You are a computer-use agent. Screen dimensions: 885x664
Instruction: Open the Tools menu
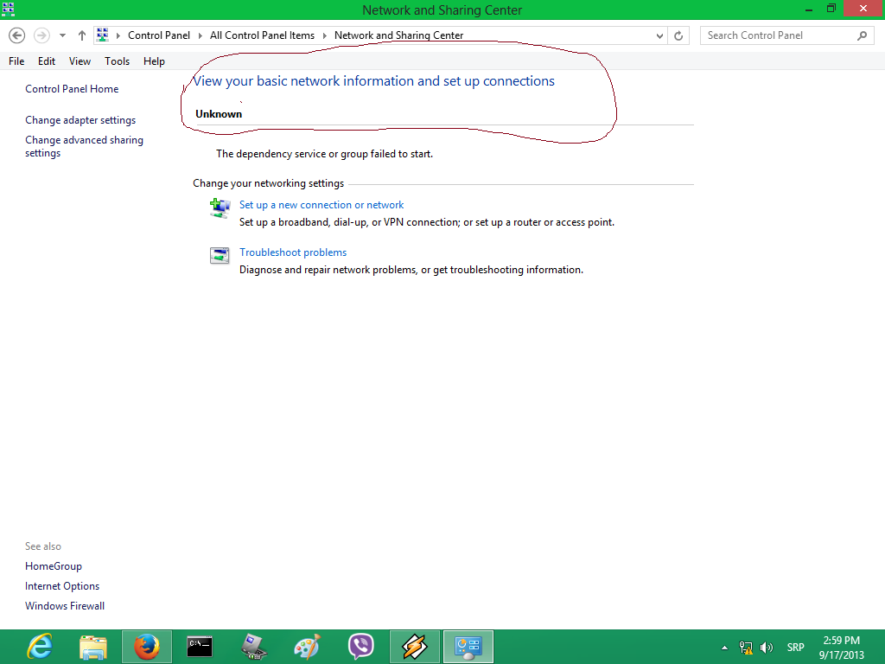(117, 61)
